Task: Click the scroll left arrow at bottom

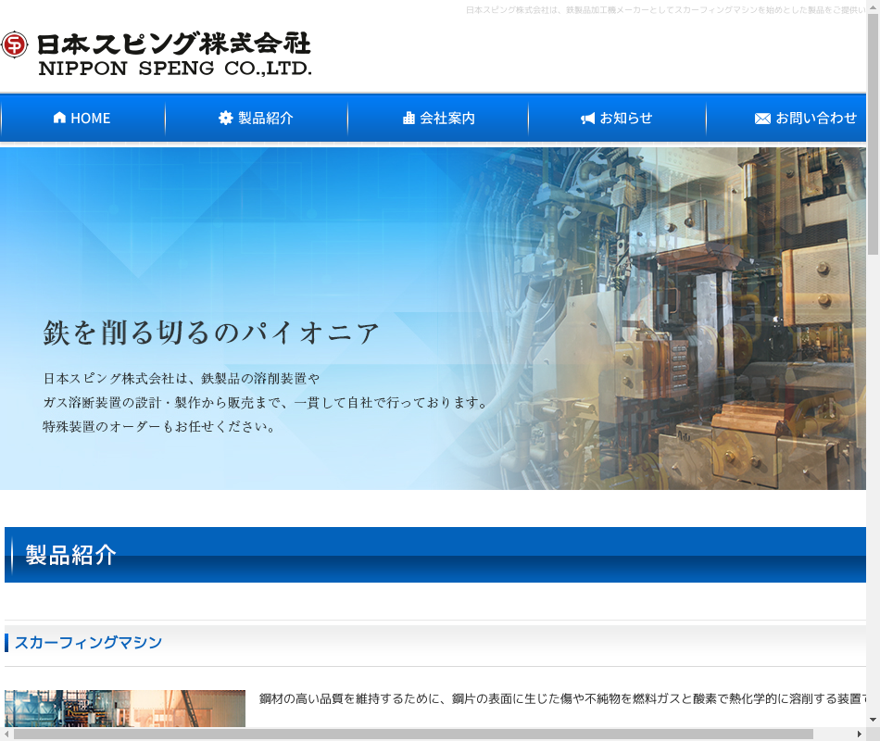Action: click(x=7, y=735)
